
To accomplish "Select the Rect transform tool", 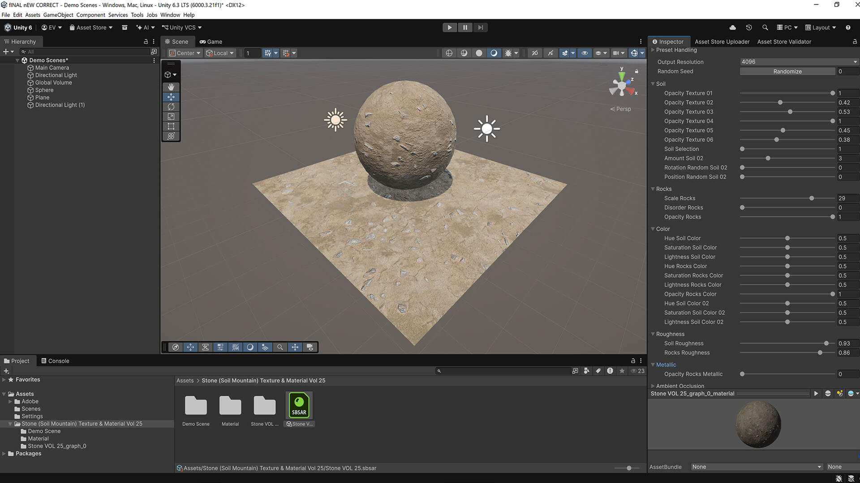I will 171,126.
